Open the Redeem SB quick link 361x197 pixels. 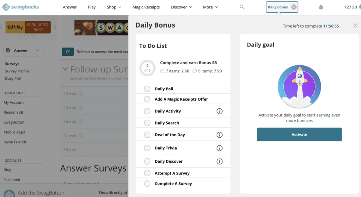click(x=14, y=112)
